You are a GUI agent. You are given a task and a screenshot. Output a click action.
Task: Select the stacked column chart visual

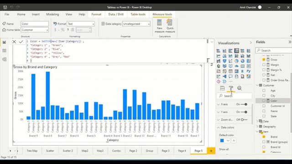224,51
